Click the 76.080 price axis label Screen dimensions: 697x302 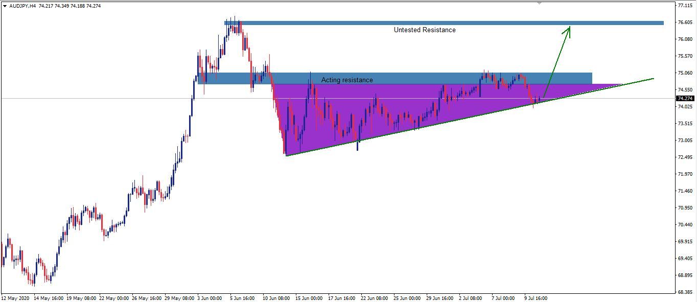point(685,39)
